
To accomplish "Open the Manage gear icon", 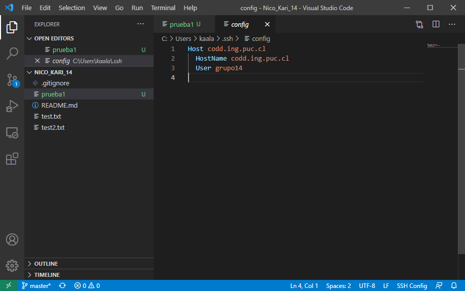I will click(x=12, y=266).
